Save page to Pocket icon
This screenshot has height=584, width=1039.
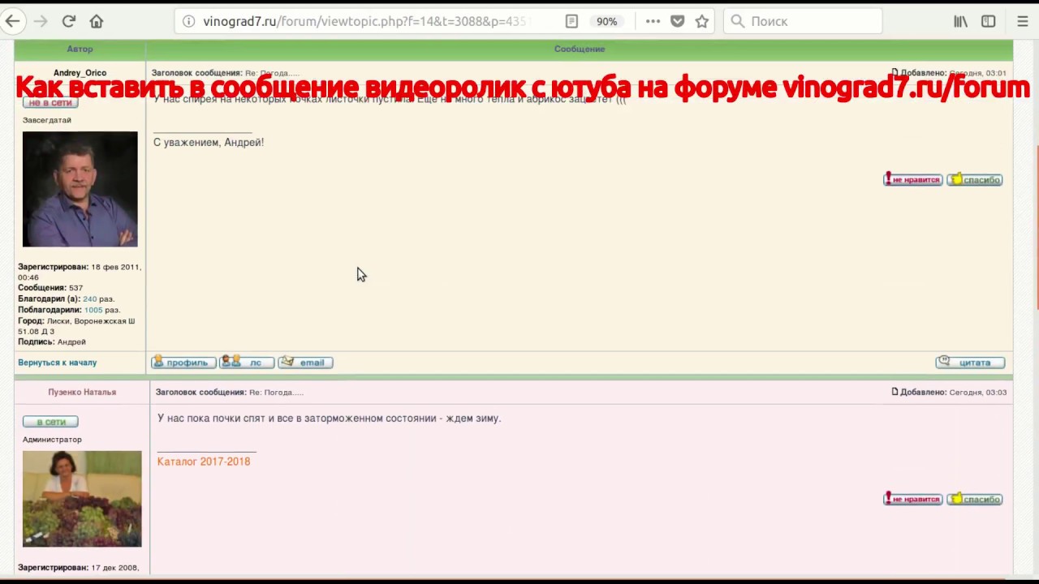pos(677,22)
